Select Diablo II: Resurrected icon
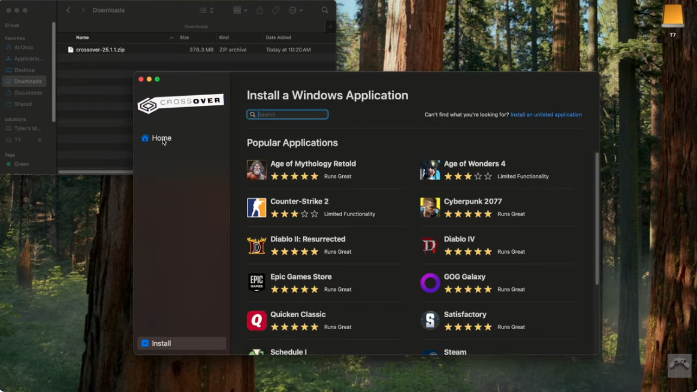Screen dimensions: 697x392 257,245
